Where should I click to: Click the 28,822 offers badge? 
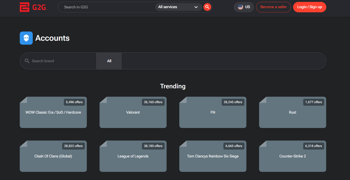[73, 146]
